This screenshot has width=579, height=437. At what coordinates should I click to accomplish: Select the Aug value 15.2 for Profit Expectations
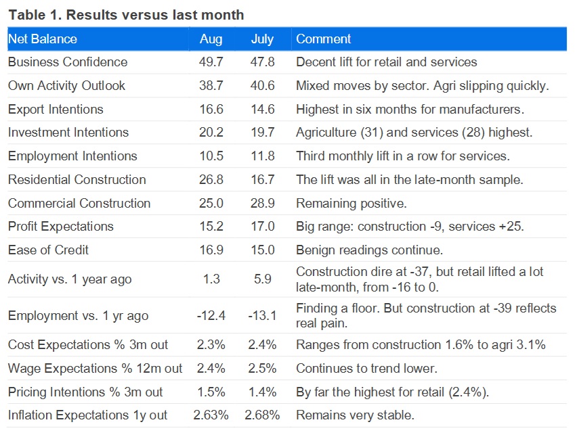(211, 227)
